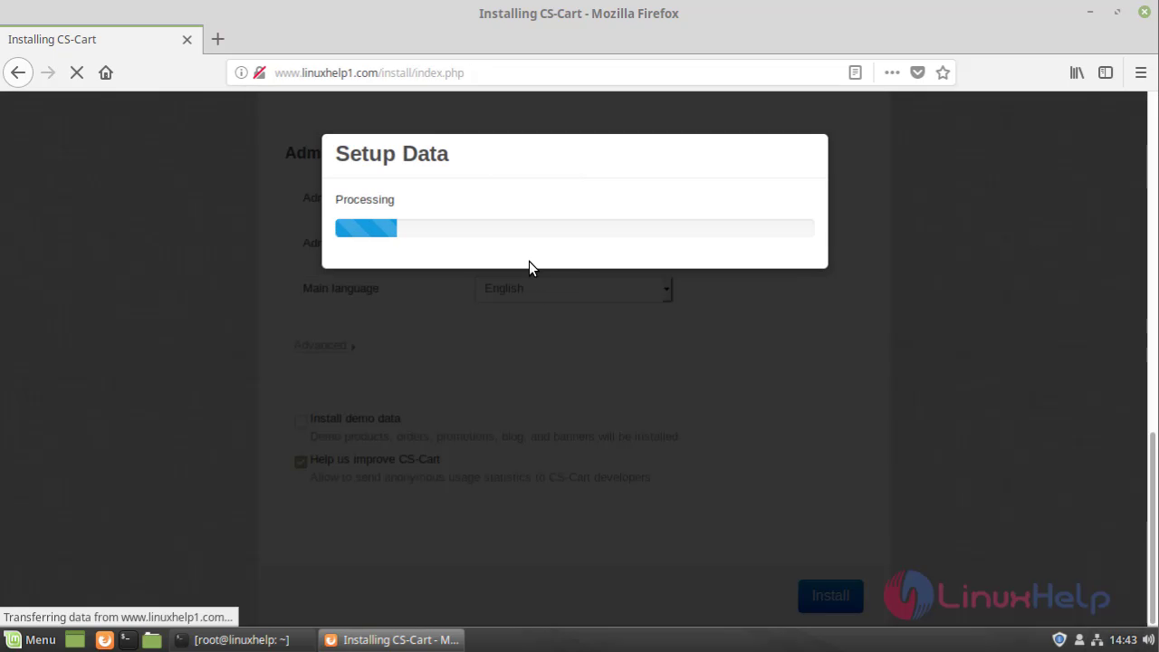Open the Firefox hamburger menu

(1141, 72)
